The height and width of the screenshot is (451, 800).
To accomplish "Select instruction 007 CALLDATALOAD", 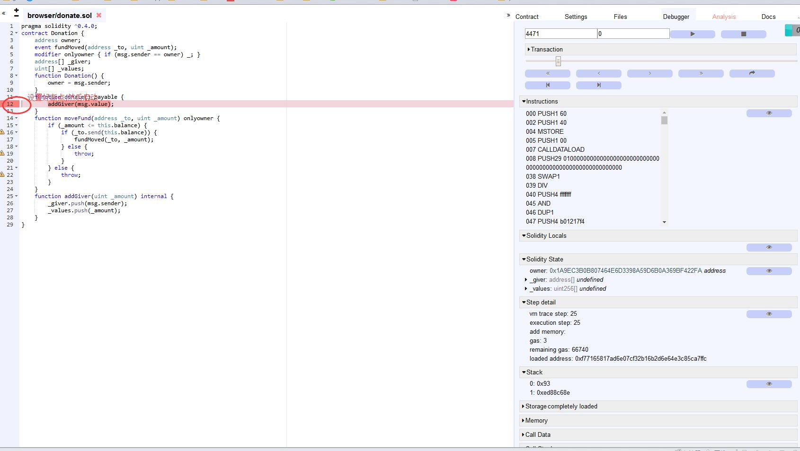I will click(x=555, y=149).
